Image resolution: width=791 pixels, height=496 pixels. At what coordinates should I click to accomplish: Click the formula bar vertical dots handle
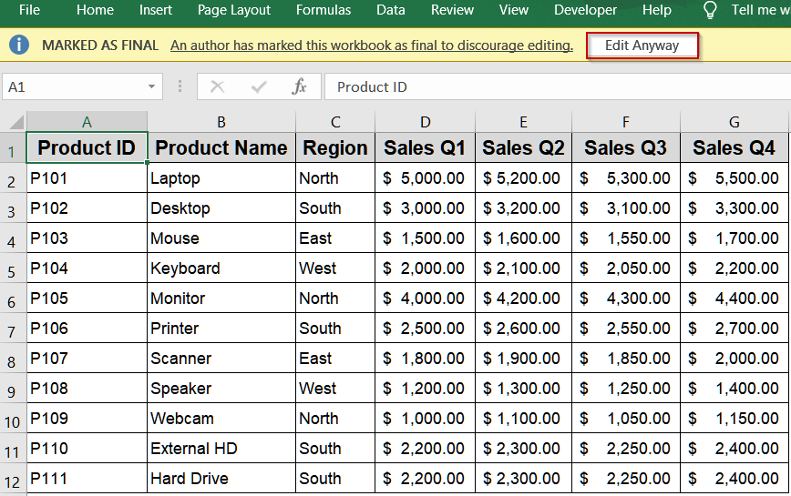coord(180,86)
